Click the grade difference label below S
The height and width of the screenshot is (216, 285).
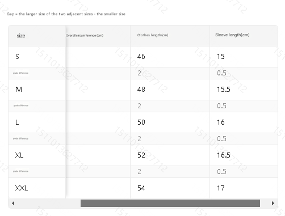pos(21,73)
